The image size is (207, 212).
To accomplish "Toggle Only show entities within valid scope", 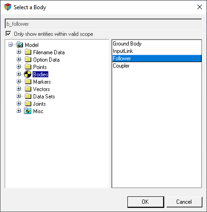I will pyautogui.click(x=8, y=34).
